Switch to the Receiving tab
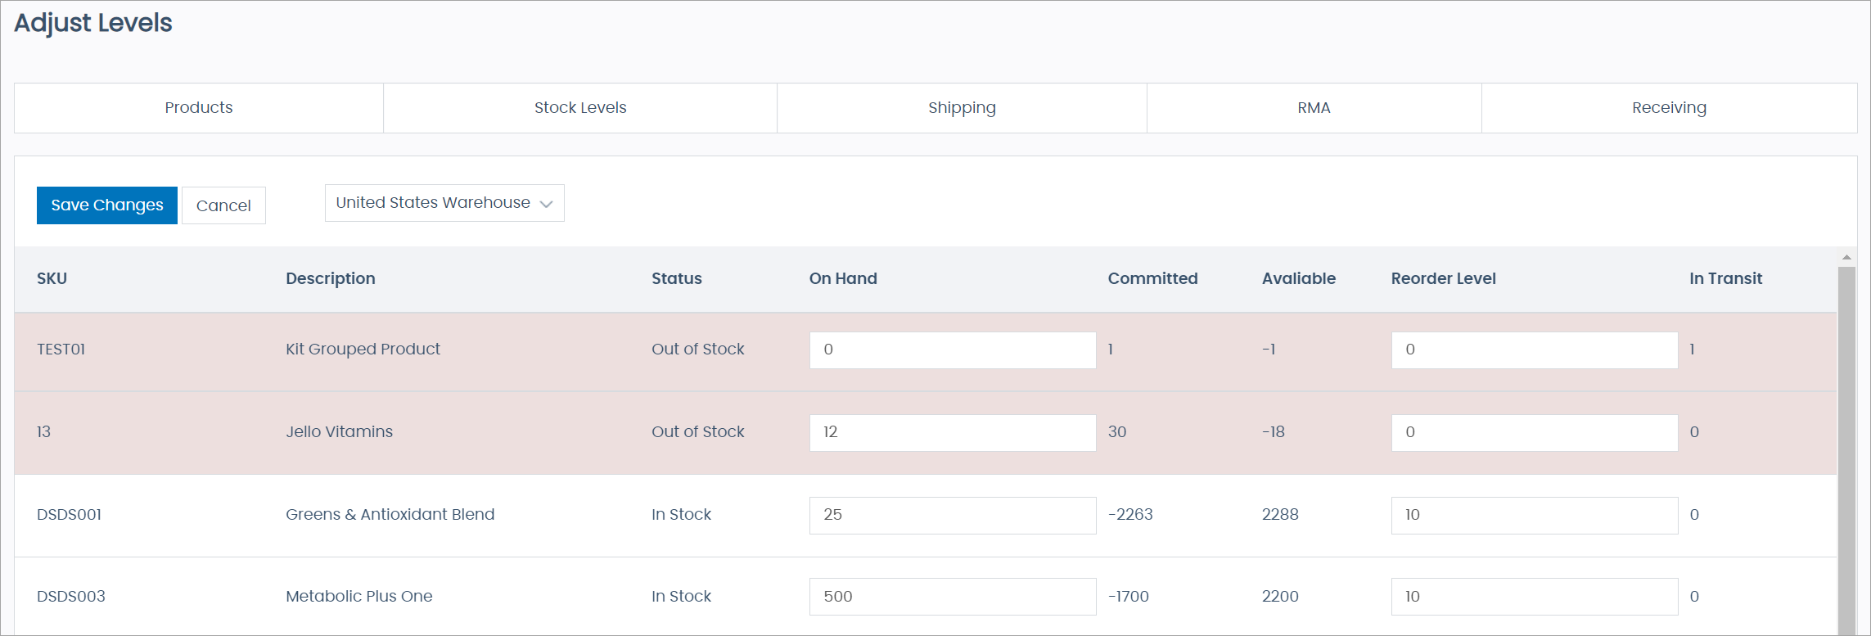This screenshot has width=1871, height=636. [1668, 107]
